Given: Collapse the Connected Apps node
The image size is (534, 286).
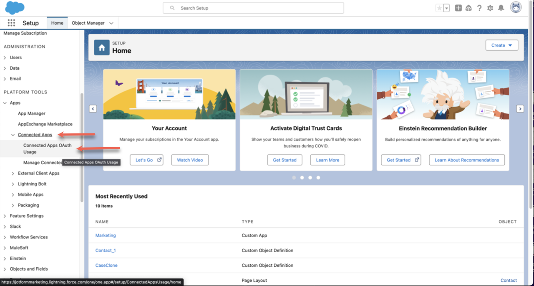Looking at the screenshot, I should [x=13, y=135].
